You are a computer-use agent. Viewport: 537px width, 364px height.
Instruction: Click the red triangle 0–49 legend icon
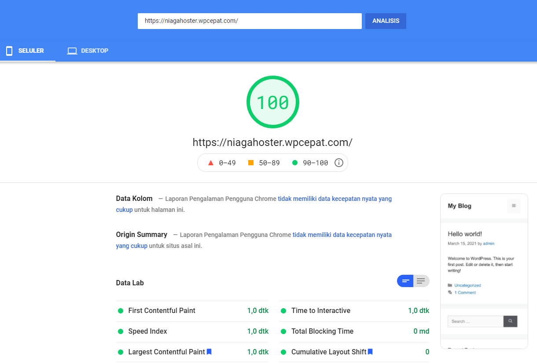(210, 163)
